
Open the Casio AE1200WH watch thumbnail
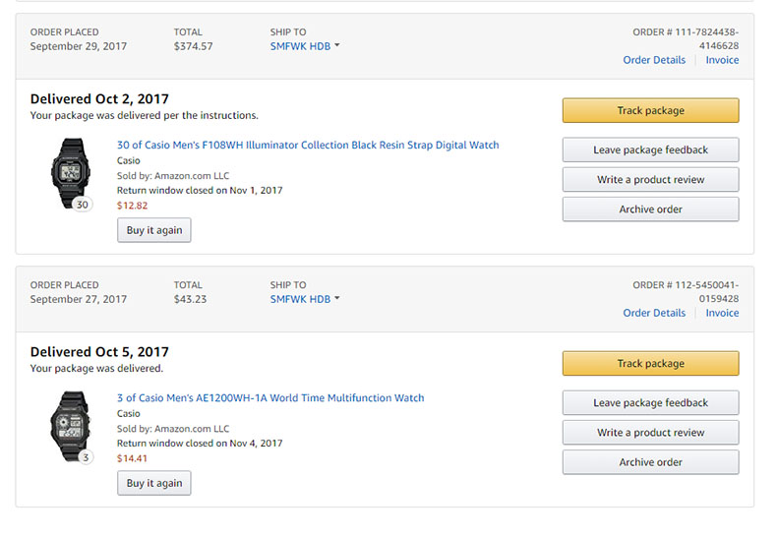(71, 425)
